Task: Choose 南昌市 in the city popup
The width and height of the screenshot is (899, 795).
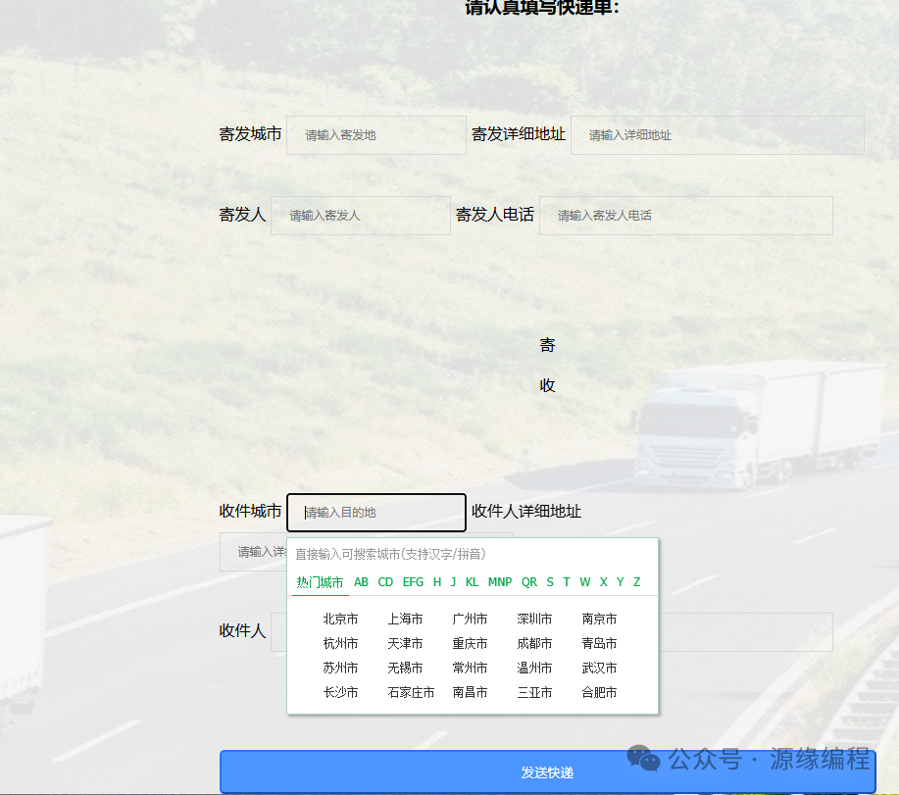Action: pyautogui.click(x=471, y=692)
